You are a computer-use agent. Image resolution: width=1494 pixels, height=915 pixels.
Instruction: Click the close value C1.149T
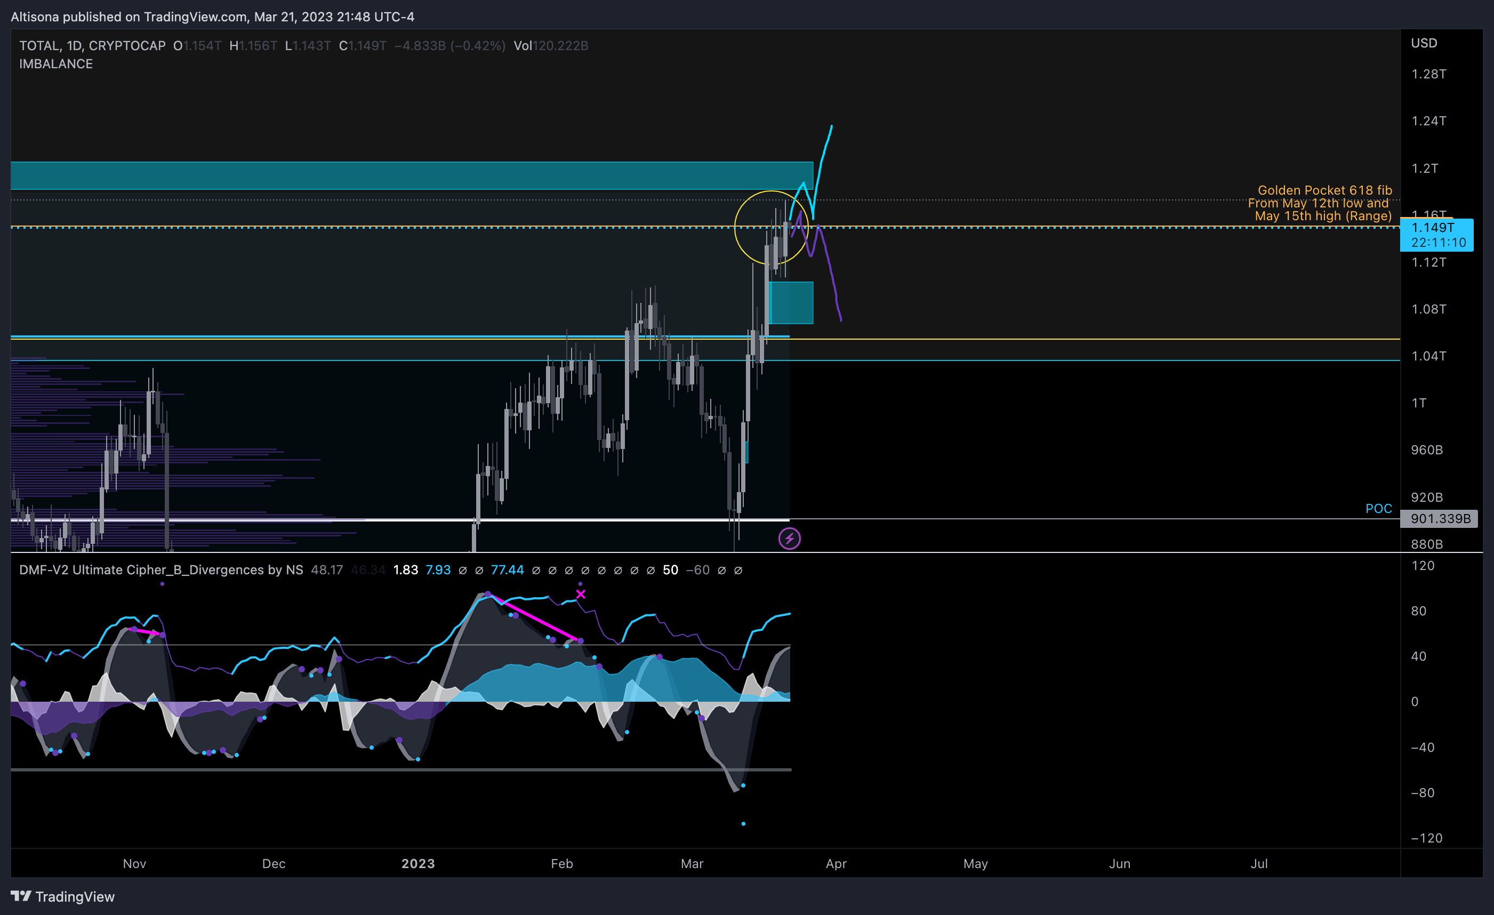(363, 45)
